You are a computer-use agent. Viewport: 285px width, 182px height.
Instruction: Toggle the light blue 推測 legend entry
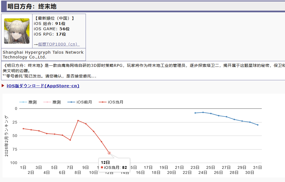(x=28, y=102)
